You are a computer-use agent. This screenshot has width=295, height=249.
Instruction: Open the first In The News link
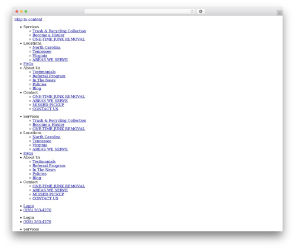tap(44, 80)
